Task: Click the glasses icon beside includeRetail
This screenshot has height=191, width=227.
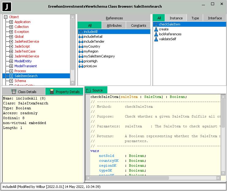Action: click(x=81, y=37)
